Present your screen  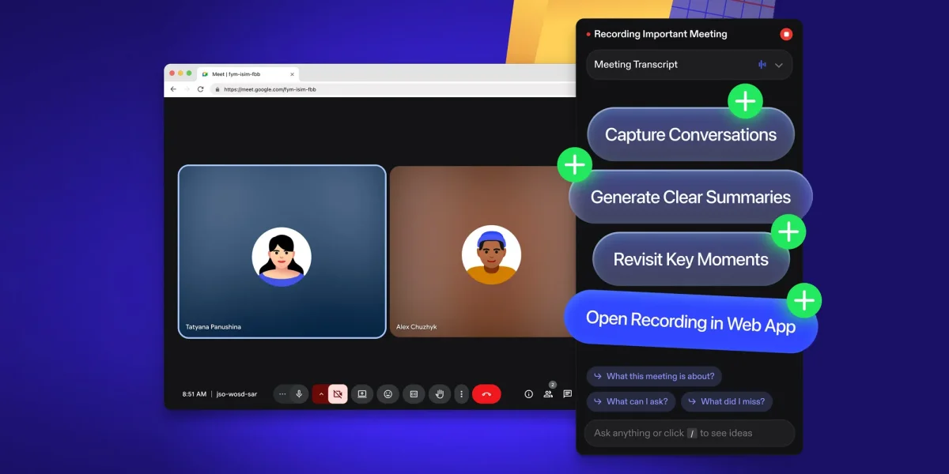point(361,393)
